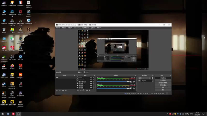Open the Steam desktop shortcut

point(4,85)
